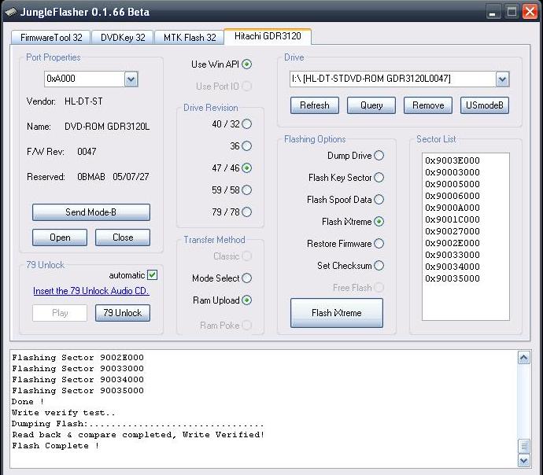Click the I:\ HL-DT-ST drive combo box
543x475 pixels.
pyautogui.click(x=399, y=79)
